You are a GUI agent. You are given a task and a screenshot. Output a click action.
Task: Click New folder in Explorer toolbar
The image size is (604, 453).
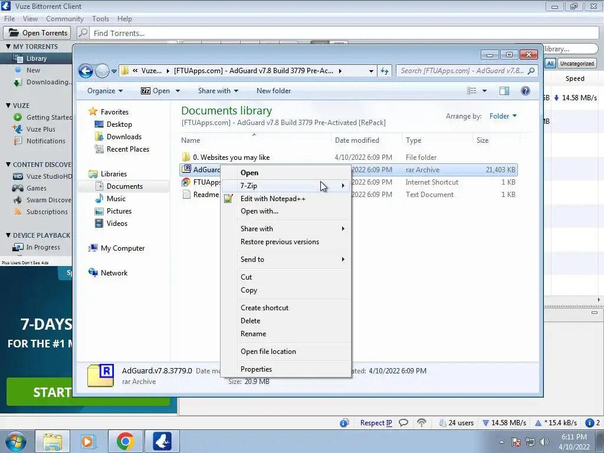(274, 91)
